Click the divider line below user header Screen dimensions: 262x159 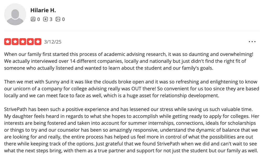[132, 31]
